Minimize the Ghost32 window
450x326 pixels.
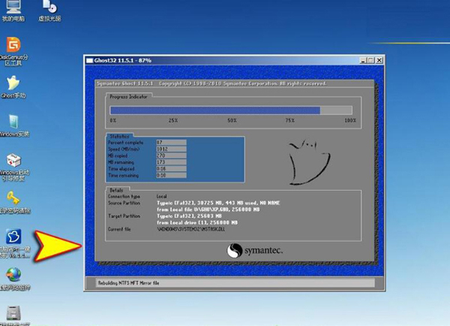click(x=363, y=60)
